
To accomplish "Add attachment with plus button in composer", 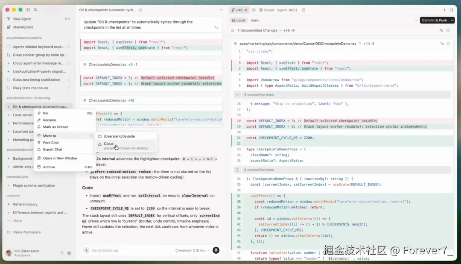I will [86, 250].
